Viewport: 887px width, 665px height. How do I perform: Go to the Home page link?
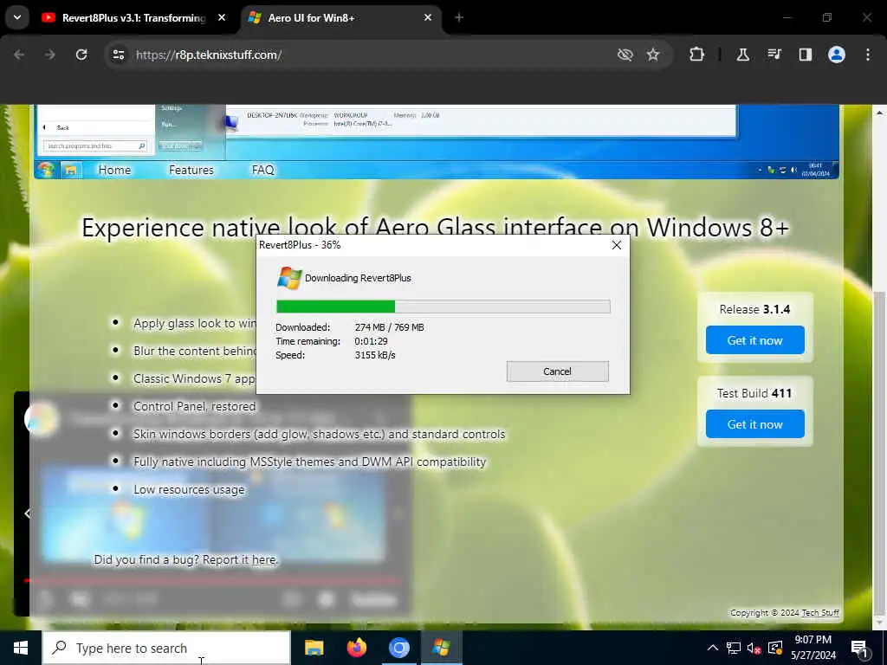click(x=114, y=170)
